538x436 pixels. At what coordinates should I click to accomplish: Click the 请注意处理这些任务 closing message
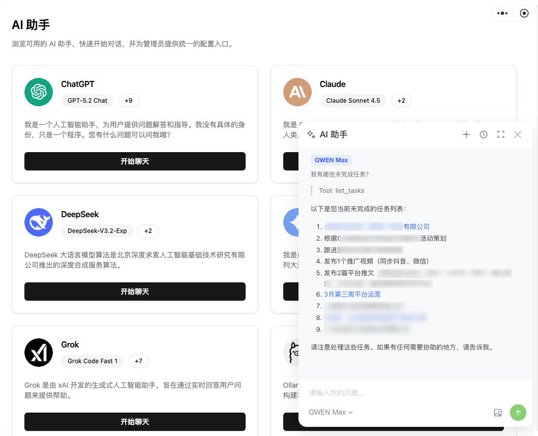(x=403, y=347)
